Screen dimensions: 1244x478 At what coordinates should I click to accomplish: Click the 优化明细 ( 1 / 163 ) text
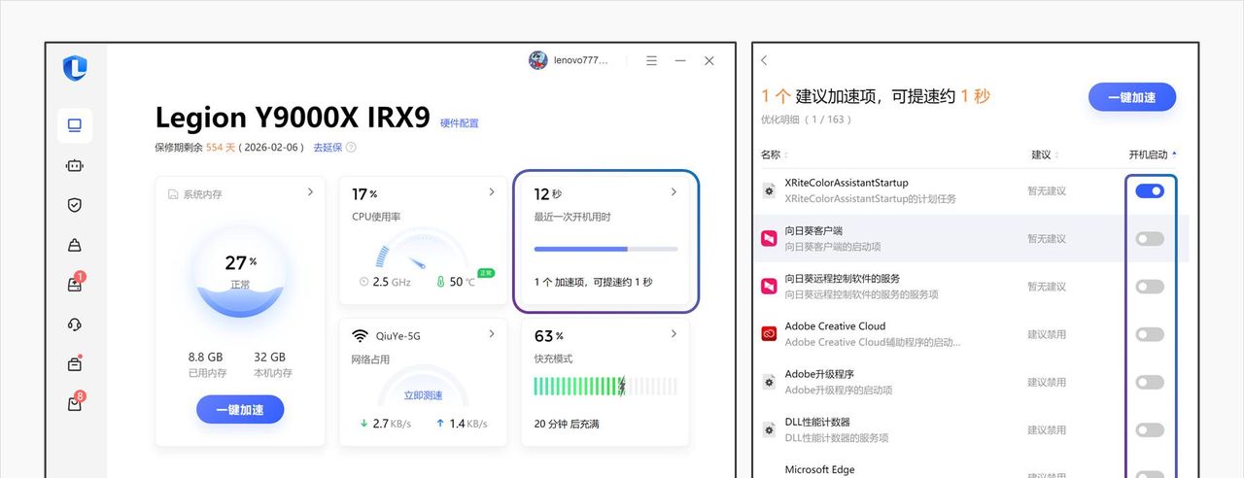point(807,119)
